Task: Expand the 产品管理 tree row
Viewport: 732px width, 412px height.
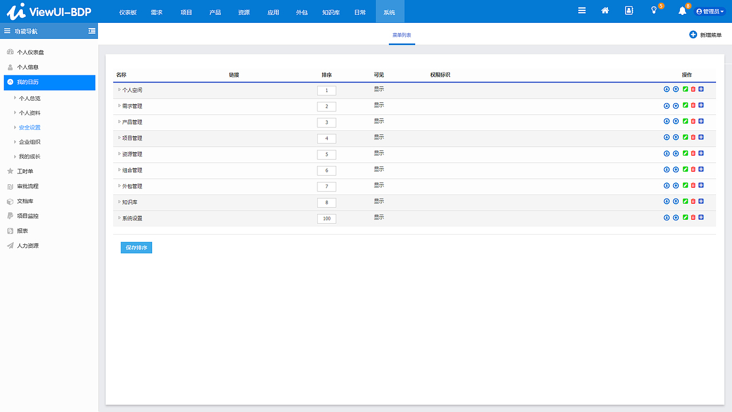Action: (x=120, y=122)
